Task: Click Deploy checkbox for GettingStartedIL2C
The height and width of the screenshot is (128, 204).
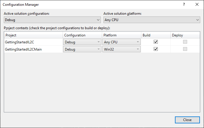Action: tap(185, 42)
